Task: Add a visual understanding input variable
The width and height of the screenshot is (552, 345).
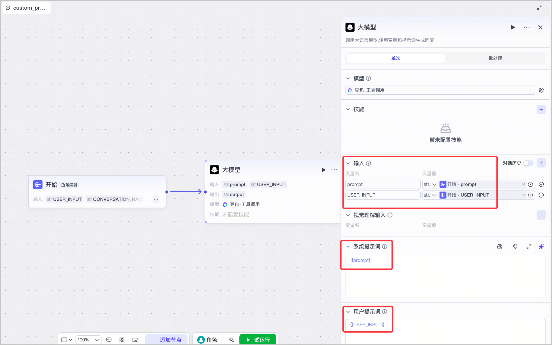Action: [541, 215]
